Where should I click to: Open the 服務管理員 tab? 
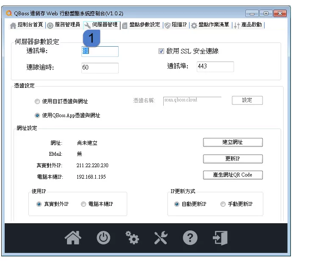(64, 25)
